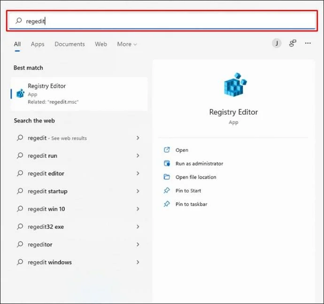Click the Open file location folder icon
324x304 pixels.
[x=167, y=177]
